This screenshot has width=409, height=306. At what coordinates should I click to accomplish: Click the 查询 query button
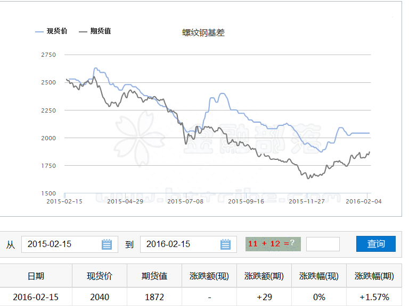click(x=376, y=244)
